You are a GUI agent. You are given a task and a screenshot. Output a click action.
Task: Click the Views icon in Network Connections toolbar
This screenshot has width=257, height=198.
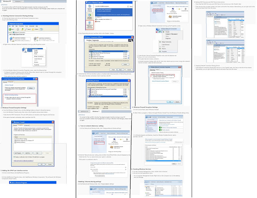41,29
